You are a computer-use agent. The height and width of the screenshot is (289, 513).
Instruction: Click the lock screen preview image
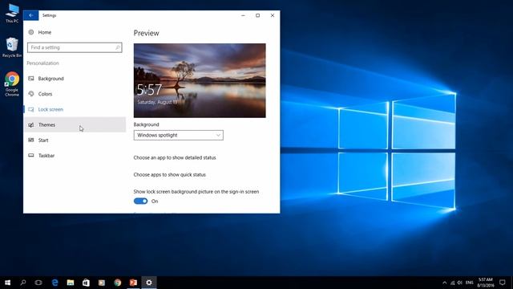click(200, 80)
